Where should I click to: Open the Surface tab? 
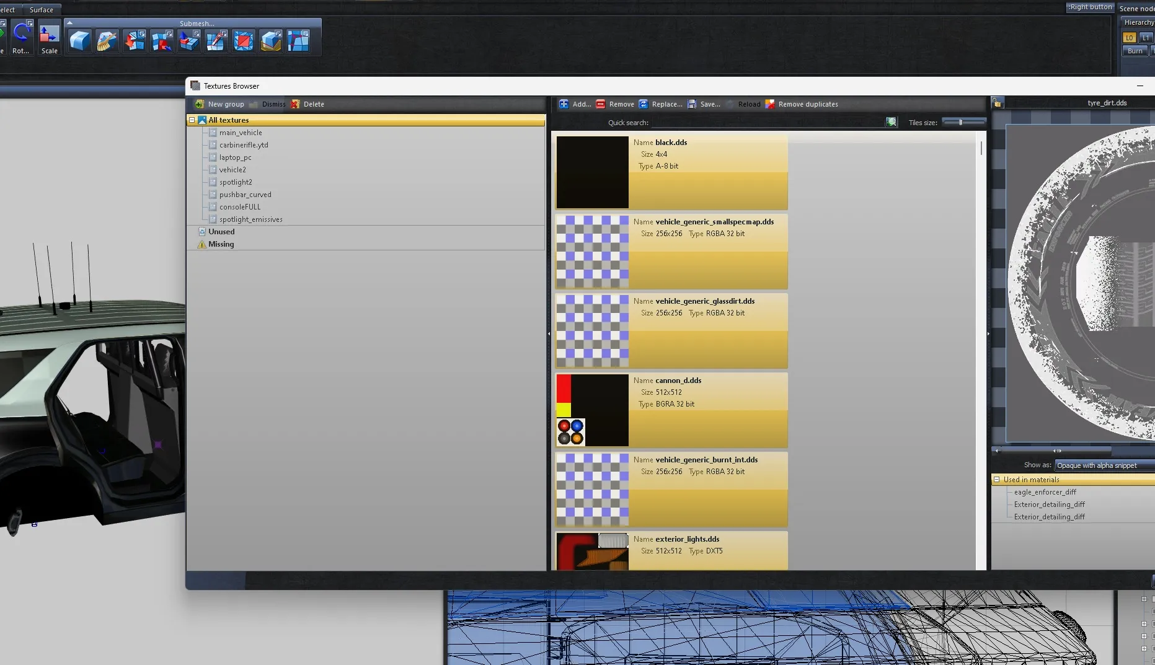click(x=42, y=10)
